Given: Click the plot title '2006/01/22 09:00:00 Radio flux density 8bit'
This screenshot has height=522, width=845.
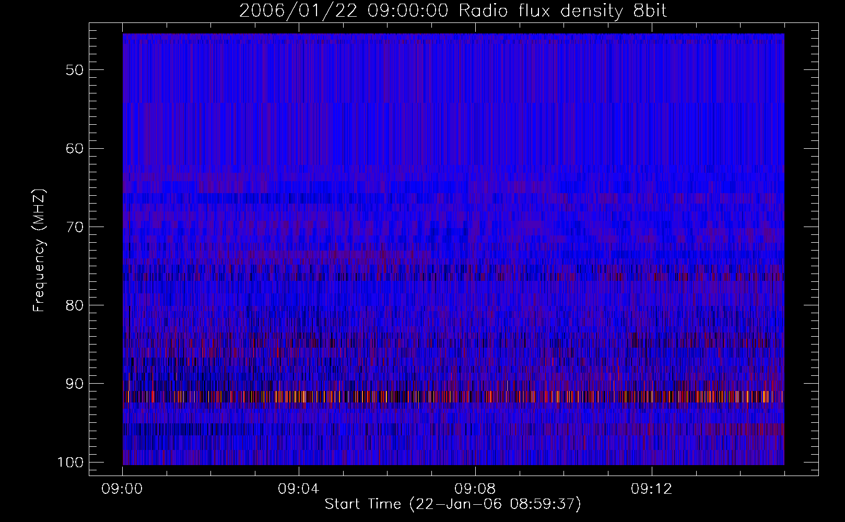Looking at the screenshot, I should point(453,11).
